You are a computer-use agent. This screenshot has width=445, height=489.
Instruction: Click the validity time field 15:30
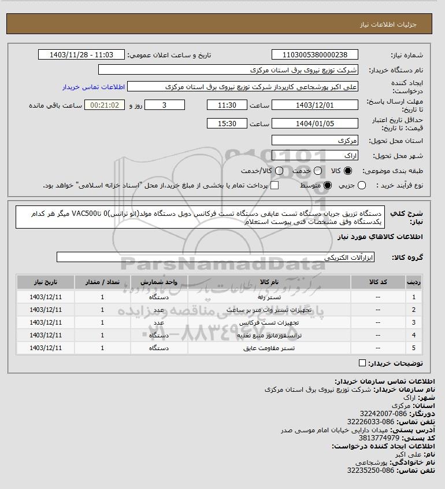(227, 123)
